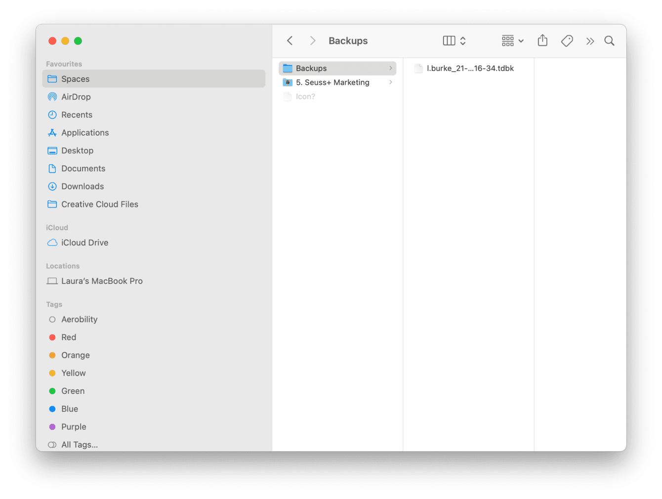This screenshot has width=662, height=499.
Task: Open AirDrop from the sidebar
Action: pos(76,96)
